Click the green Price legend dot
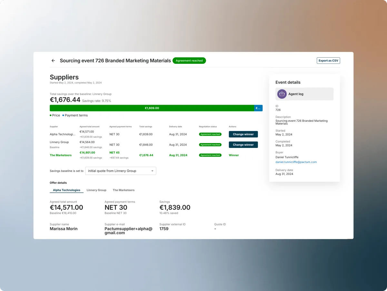This screenshot has width=387, height=291. (x=51, y=115)
